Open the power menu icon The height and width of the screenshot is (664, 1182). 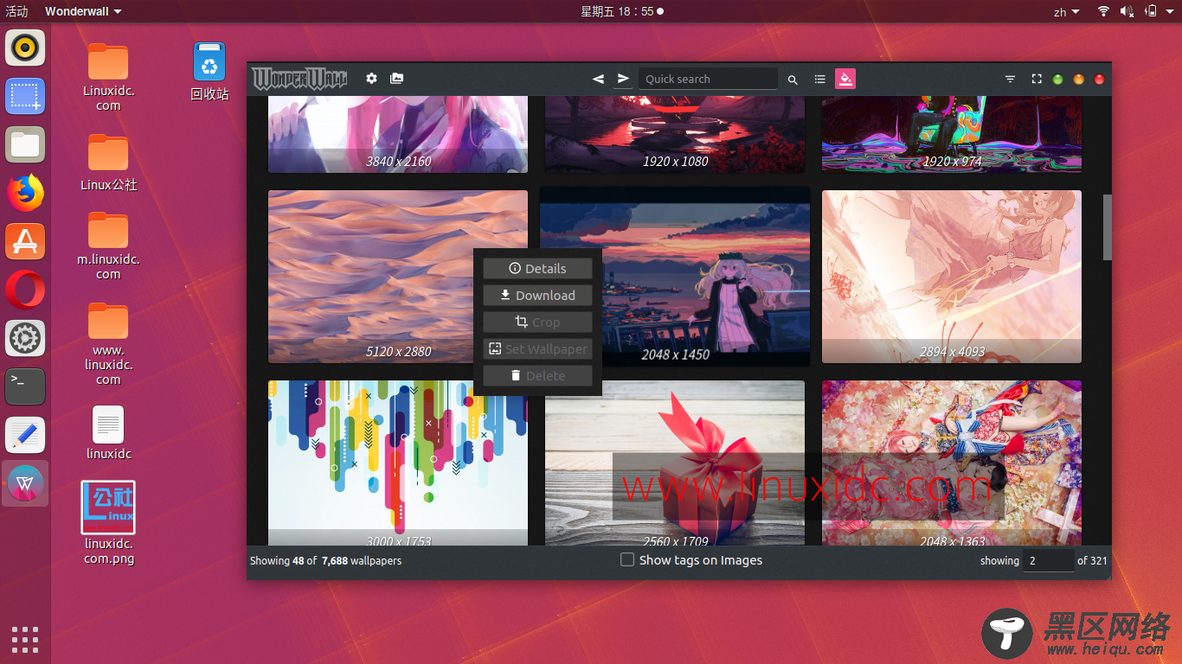1152,11
